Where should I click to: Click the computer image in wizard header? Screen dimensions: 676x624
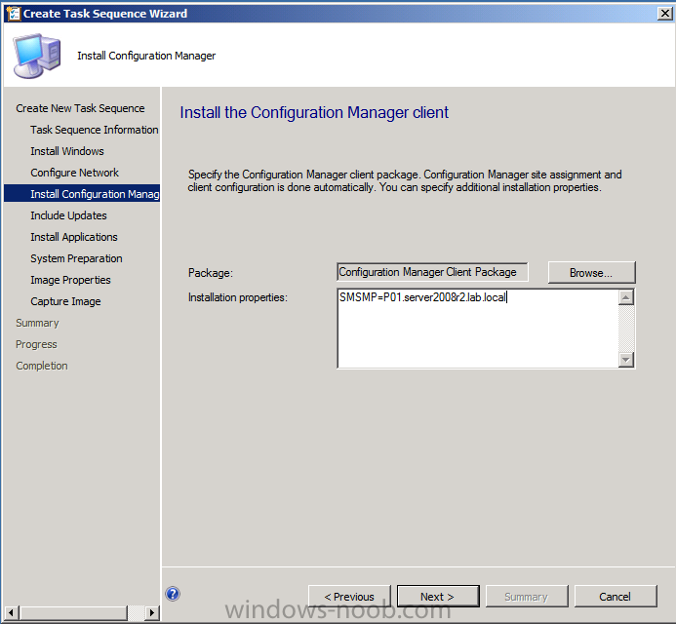[x=37, y=56]
